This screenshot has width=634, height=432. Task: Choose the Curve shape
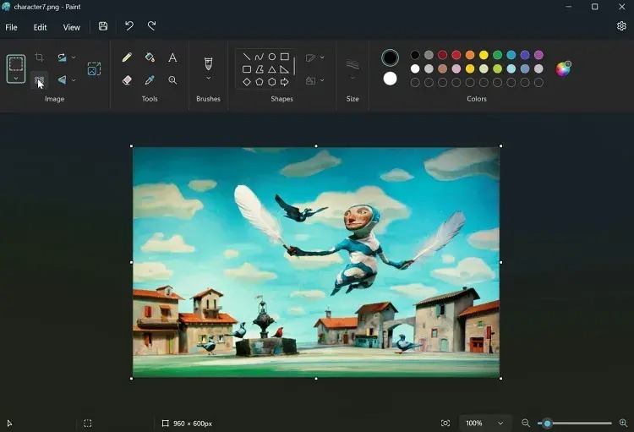(x=260, y=57)
